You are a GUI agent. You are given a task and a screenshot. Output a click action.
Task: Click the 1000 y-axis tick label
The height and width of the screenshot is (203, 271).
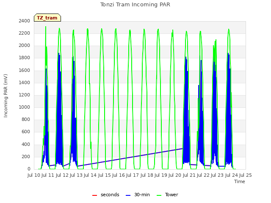pyautogui.click(x=25, y=107)
